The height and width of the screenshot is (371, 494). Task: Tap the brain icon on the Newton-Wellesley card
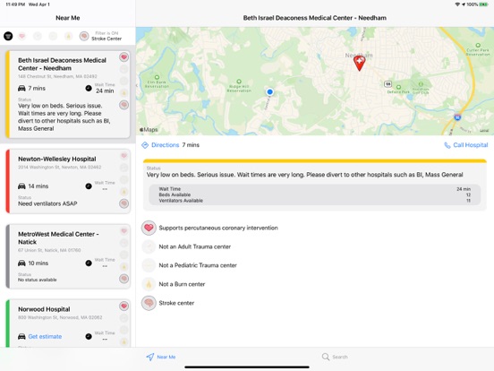tap(123, 203)
